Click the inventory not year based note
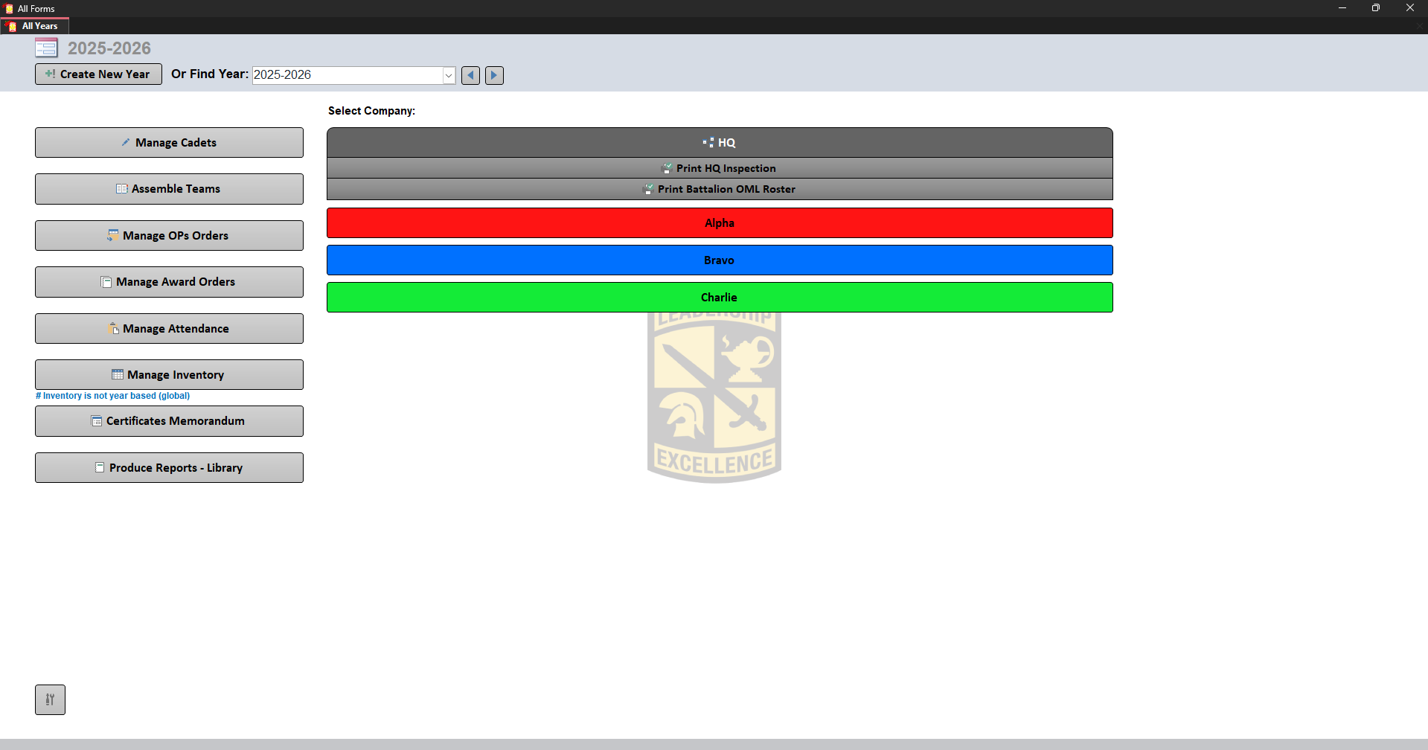Viewport: 1428px width, 750px height. coord(113,396)
